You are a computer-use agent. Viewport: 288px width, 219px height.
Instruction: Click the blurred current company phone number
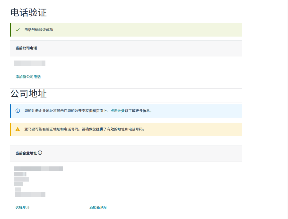tap(30, 63)
